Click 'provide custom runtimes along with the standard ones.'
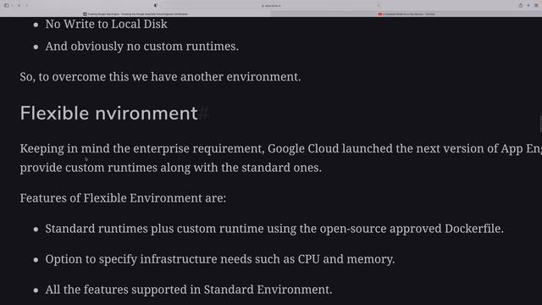Screen dimensions: 542x305 (171, 168)
